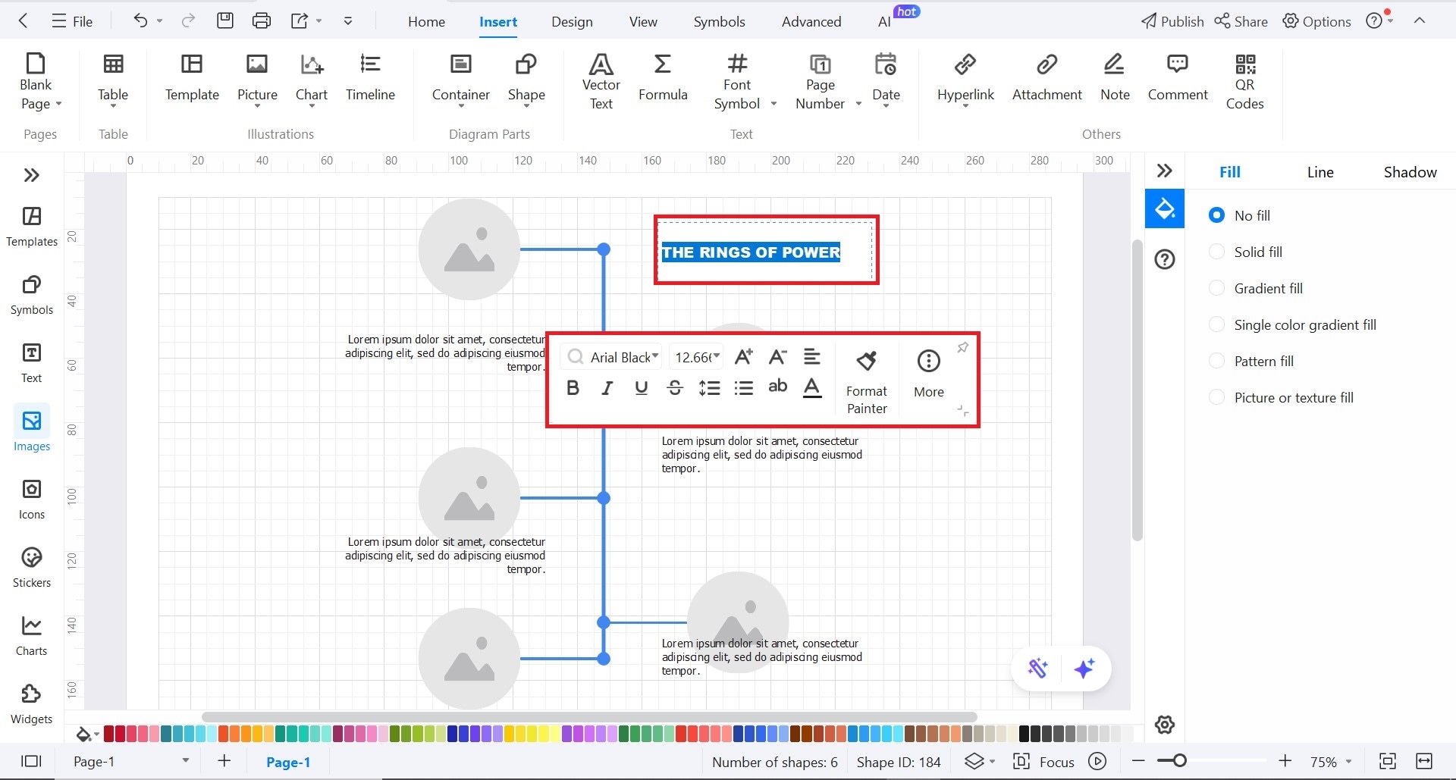
Task: Switch to the Advanced tab
Action: 811,22
